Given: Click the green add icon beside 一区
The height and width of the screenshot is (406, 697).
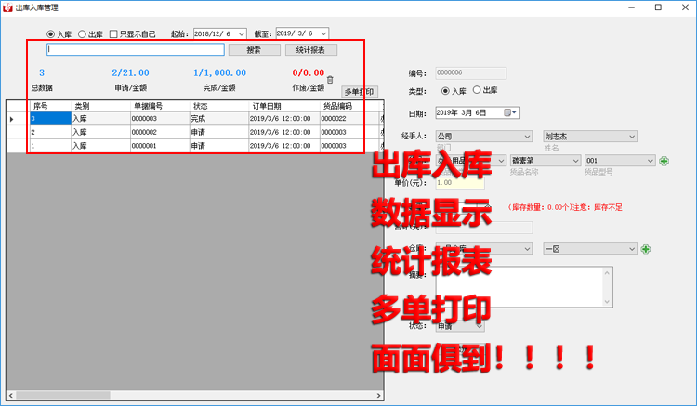Looking at the screenshot, I should [x=645, y=249].
